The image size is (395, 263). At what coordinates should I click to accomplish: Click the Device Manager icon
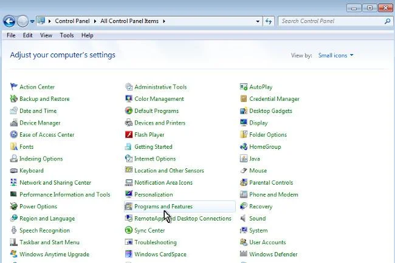(13, 123)
